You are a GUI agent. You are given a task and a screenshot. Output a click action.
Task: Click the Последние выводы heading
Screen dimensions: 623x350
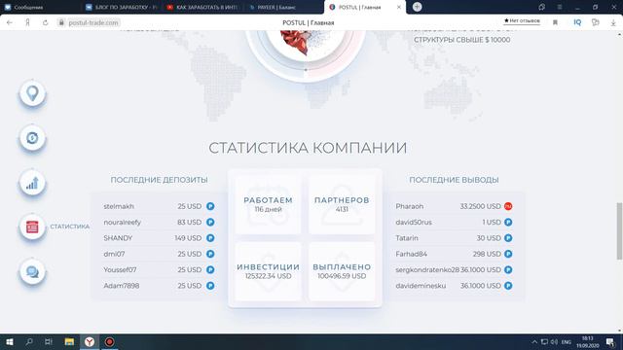click(454, 180)
